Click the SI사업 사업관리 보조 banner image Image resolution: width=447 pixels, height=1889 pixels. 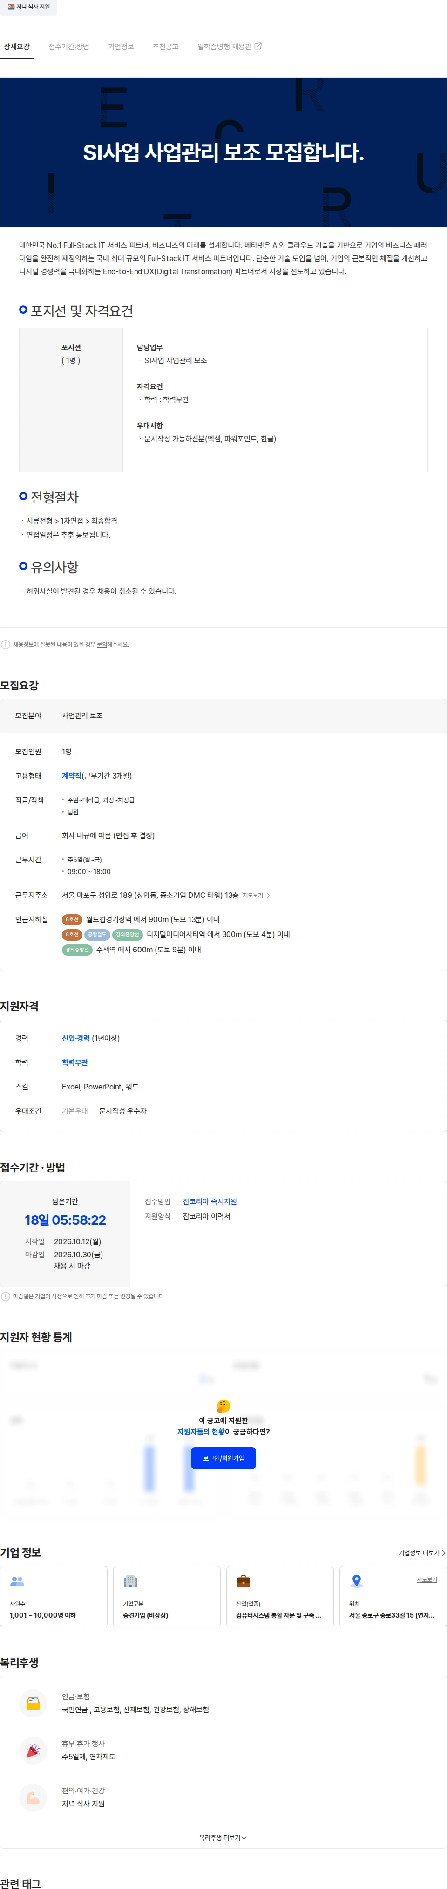223,152
